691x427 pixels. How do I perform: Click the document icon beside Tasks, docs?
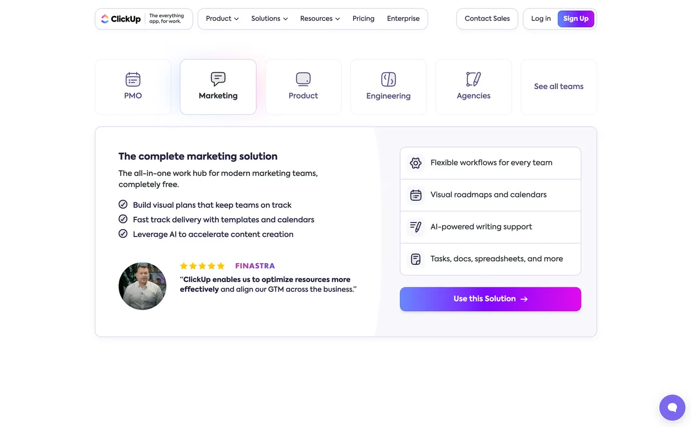(x=416, y=259)
